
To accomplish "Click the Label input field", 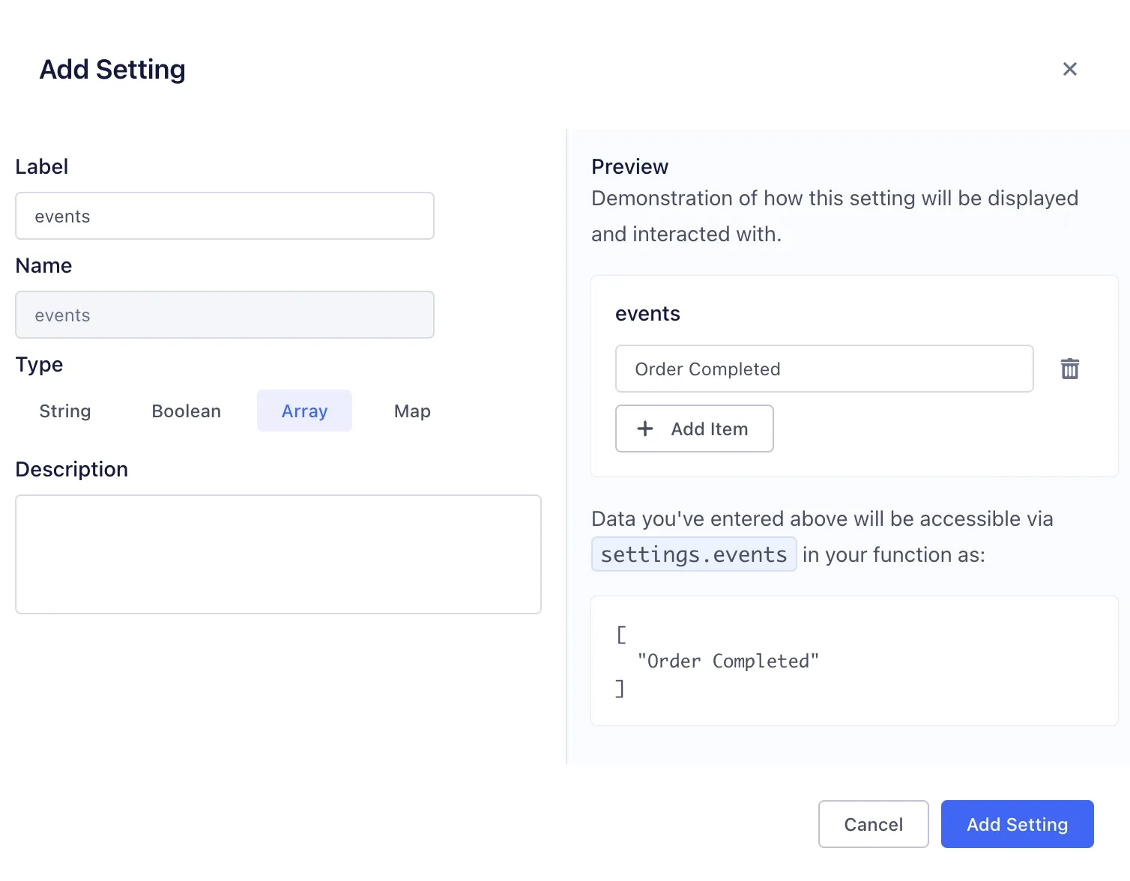I will pos(225,216).
